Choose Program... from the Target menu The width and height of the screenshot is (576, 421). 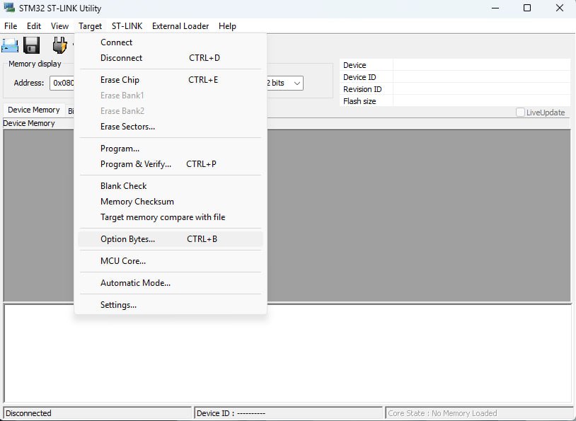click(x=171, y=149)
